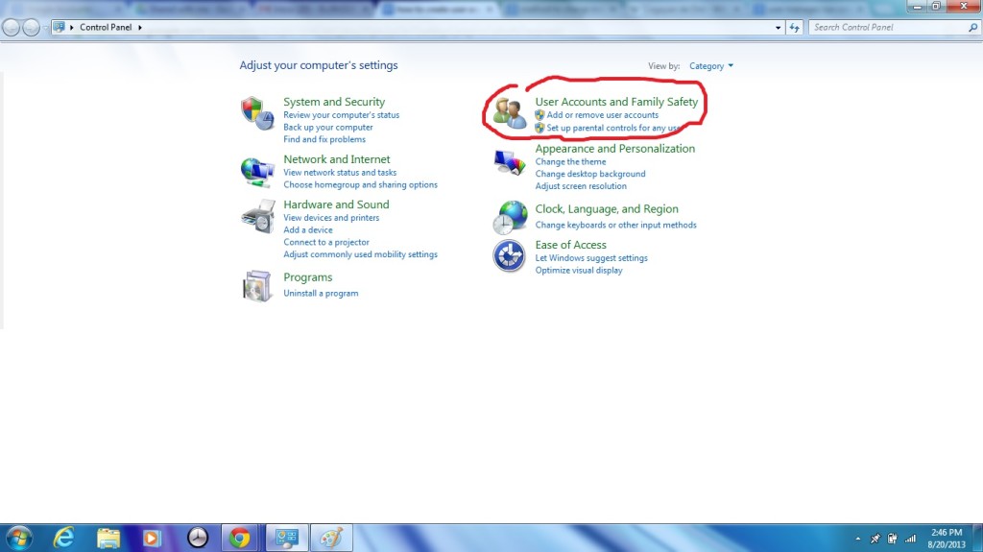Viewport: 983px width, 552px height.
Task: Click Uninstall a program
Action: (x=321, y=294)
